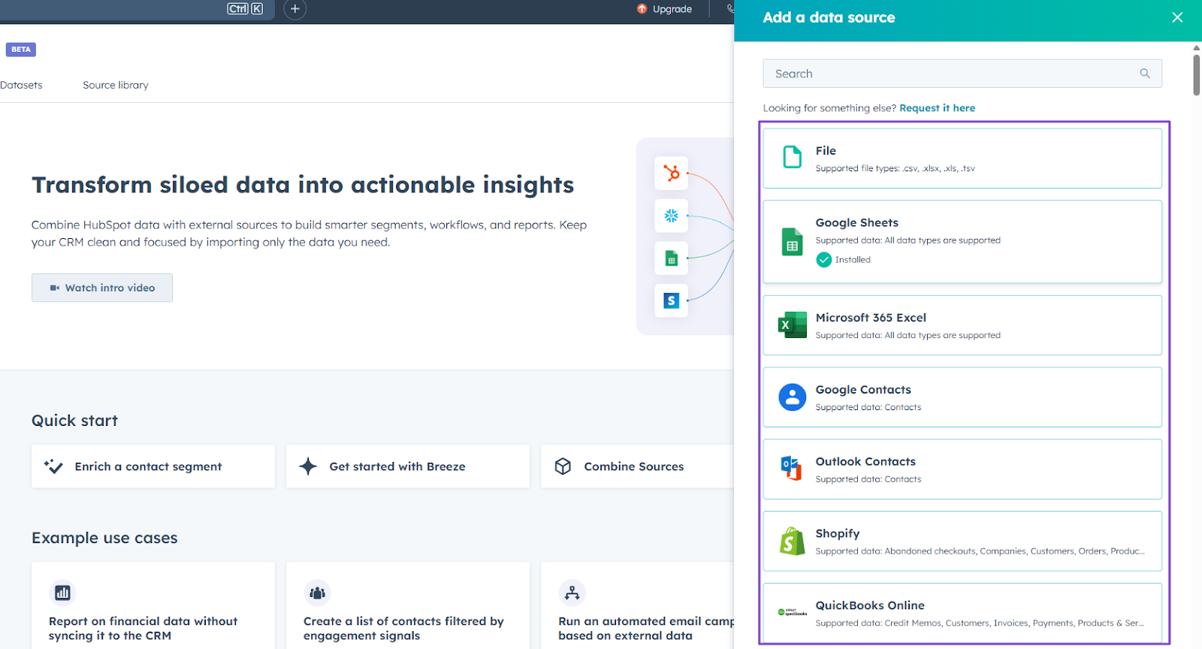Click the scrollbar up arrow in panel

(x=1196, y=47)
